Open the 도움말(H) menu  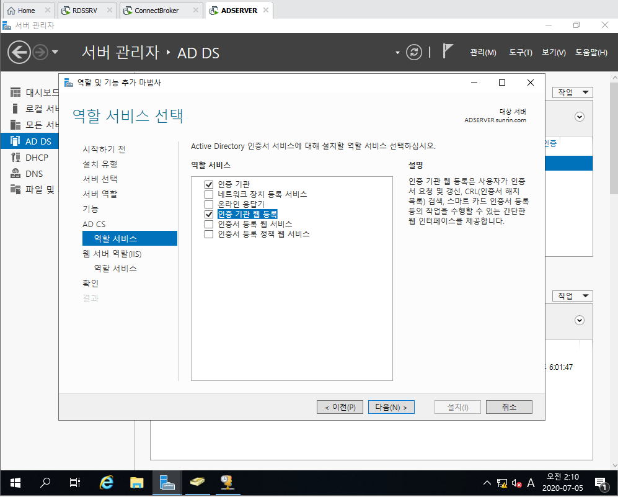pos(591,53)
